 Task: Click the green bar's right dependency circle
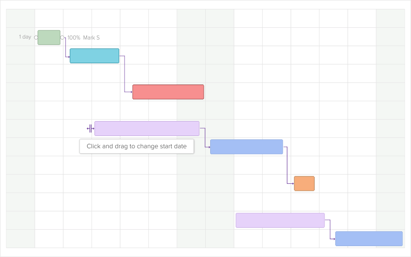point(62,38)
